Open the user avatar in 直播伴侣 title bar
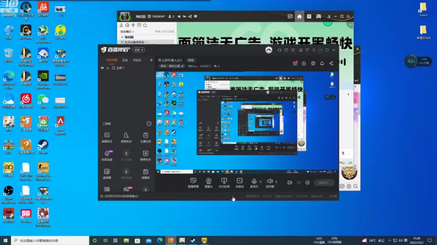The image size is (437, 245). [x=269, y=50]
